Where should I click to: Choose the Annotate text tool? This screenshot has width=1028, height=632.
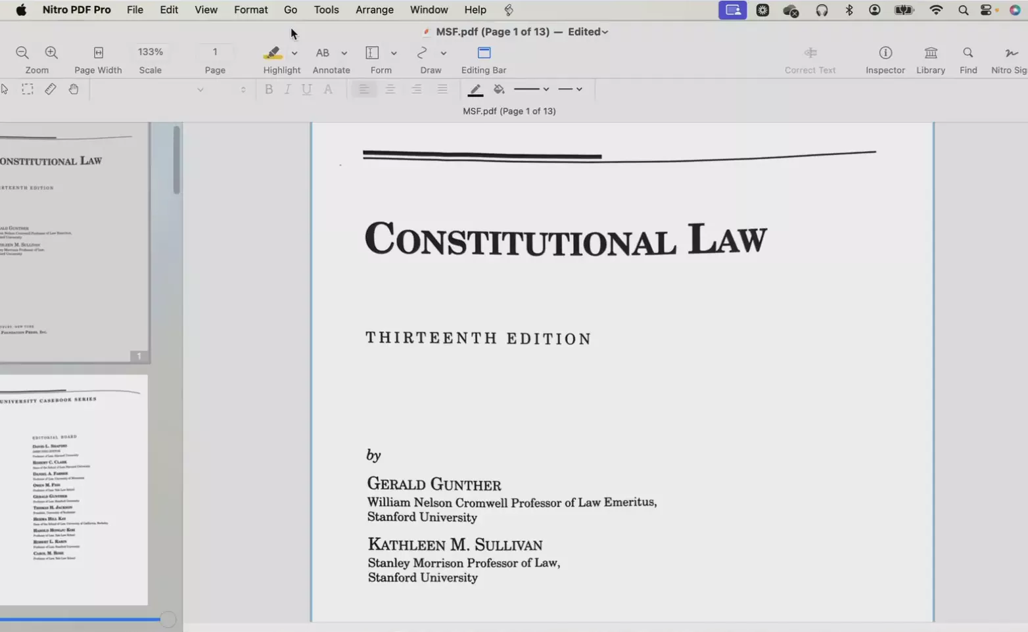tap(323, 53)
